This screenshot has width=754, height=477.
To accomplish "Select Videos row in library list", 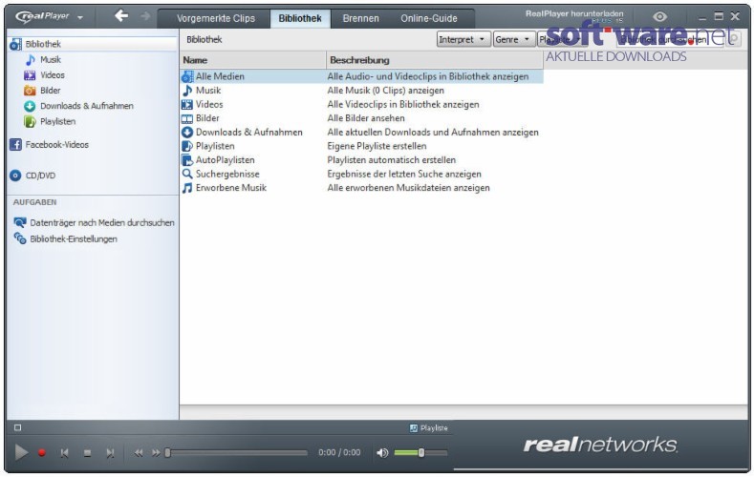I will point(361,104).
